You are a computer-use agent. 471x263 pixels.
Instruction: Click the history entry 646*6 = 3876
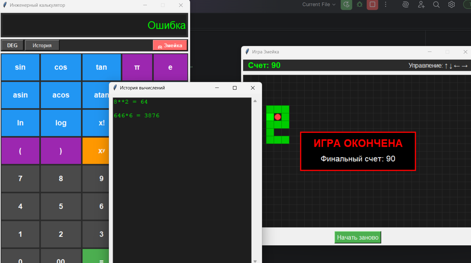(x=136, y=116)
